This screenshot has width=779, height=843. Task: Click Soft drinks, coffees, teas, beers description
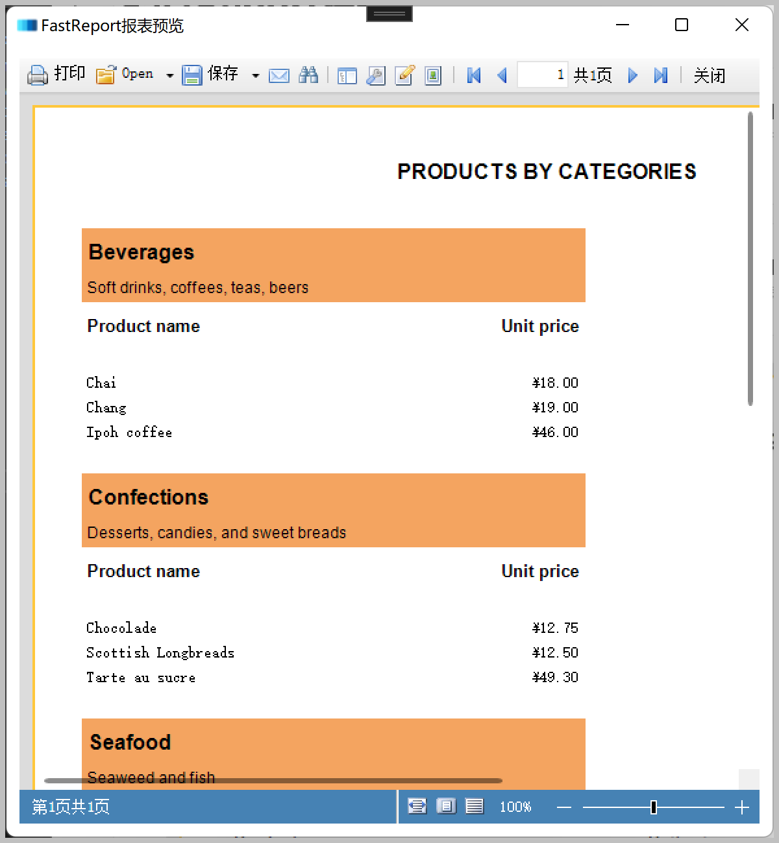tap(198, 287)
